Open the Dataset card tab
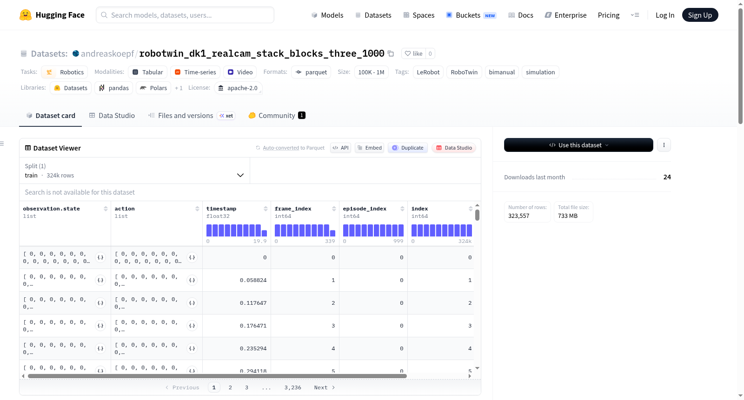Screen dimensions: 744x400 [51, 116]
